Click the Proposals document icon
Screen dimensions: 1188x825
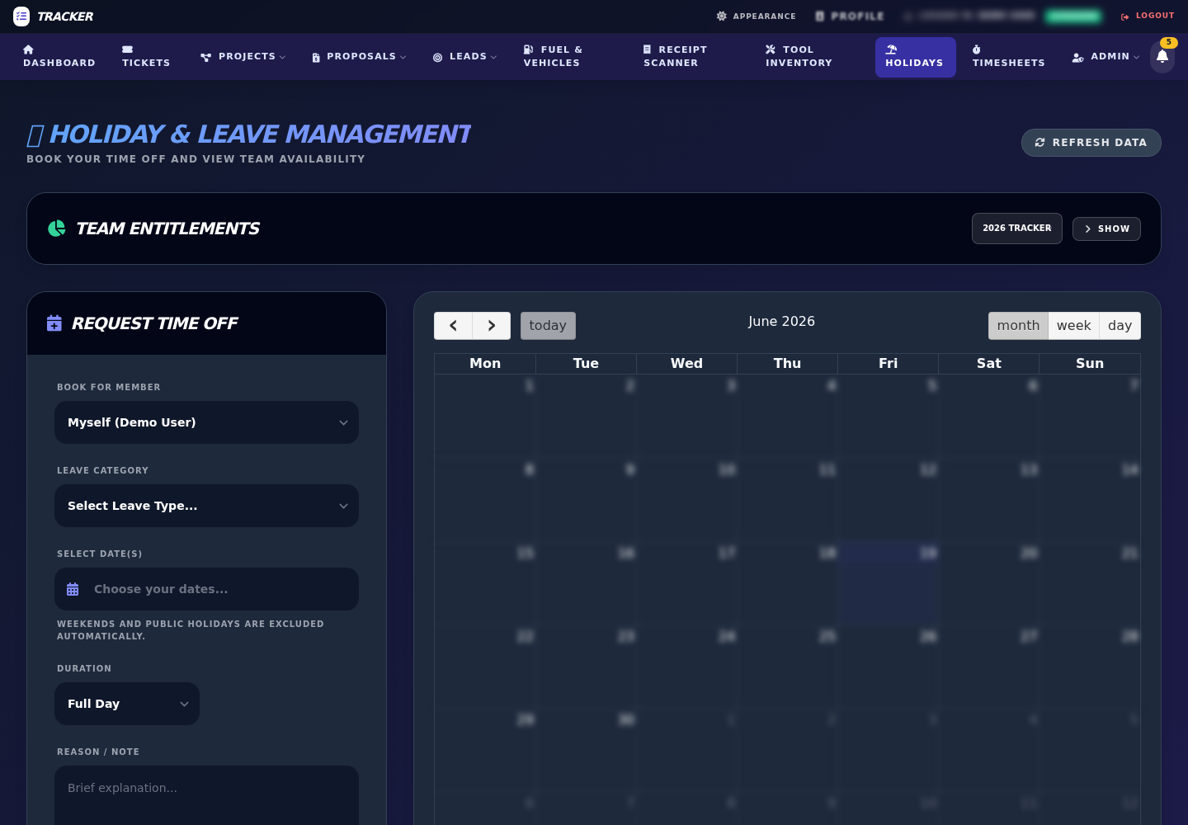[x=316, y=58]
